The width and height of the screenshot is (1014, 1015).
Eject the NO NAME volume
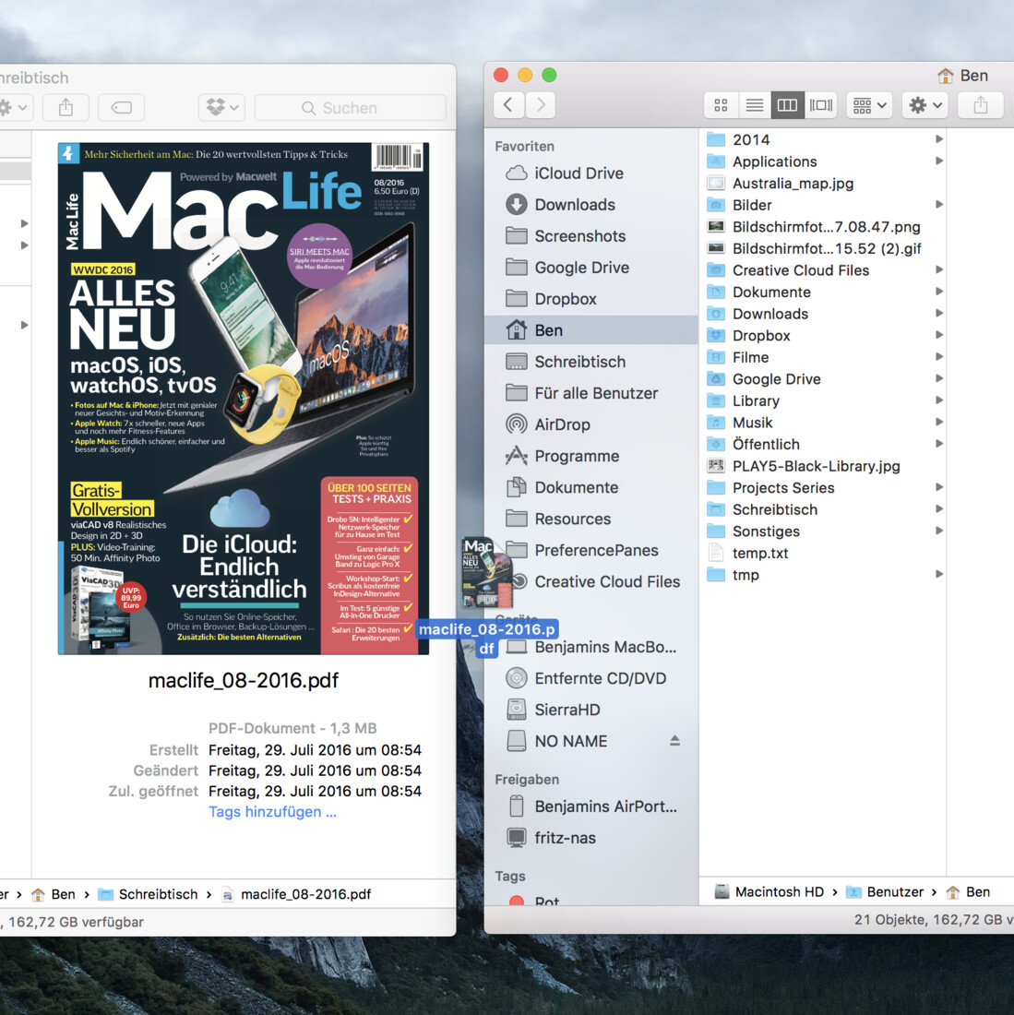[674, 741]
